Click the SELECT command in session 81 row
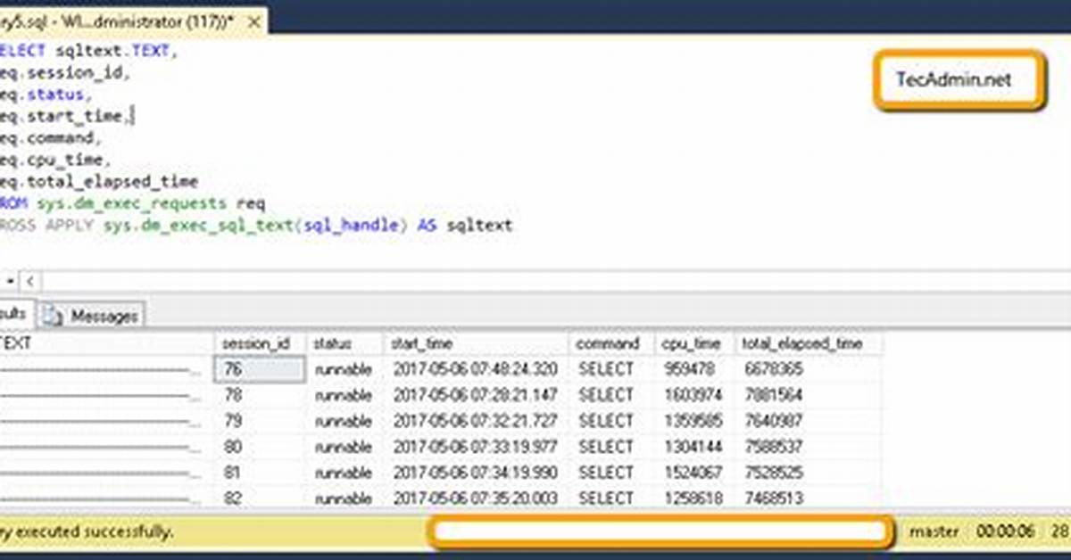The image size is (1071, 560). [x=606, y=473]
